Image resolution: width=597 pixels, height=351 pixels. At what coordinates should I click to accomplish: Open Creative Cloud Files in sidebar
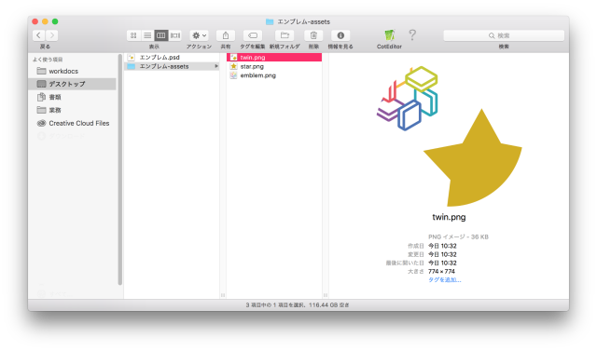73,123
